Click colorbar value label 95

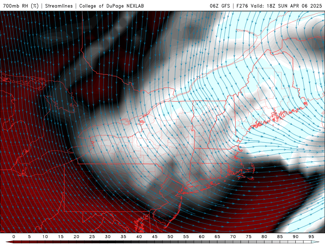tap(311, 237)
